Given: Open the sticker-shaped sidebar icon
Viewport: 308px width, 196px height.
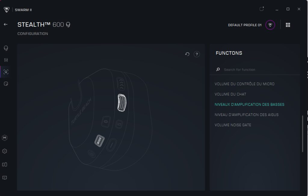Looking at the screenshot, I should (6, 84).
